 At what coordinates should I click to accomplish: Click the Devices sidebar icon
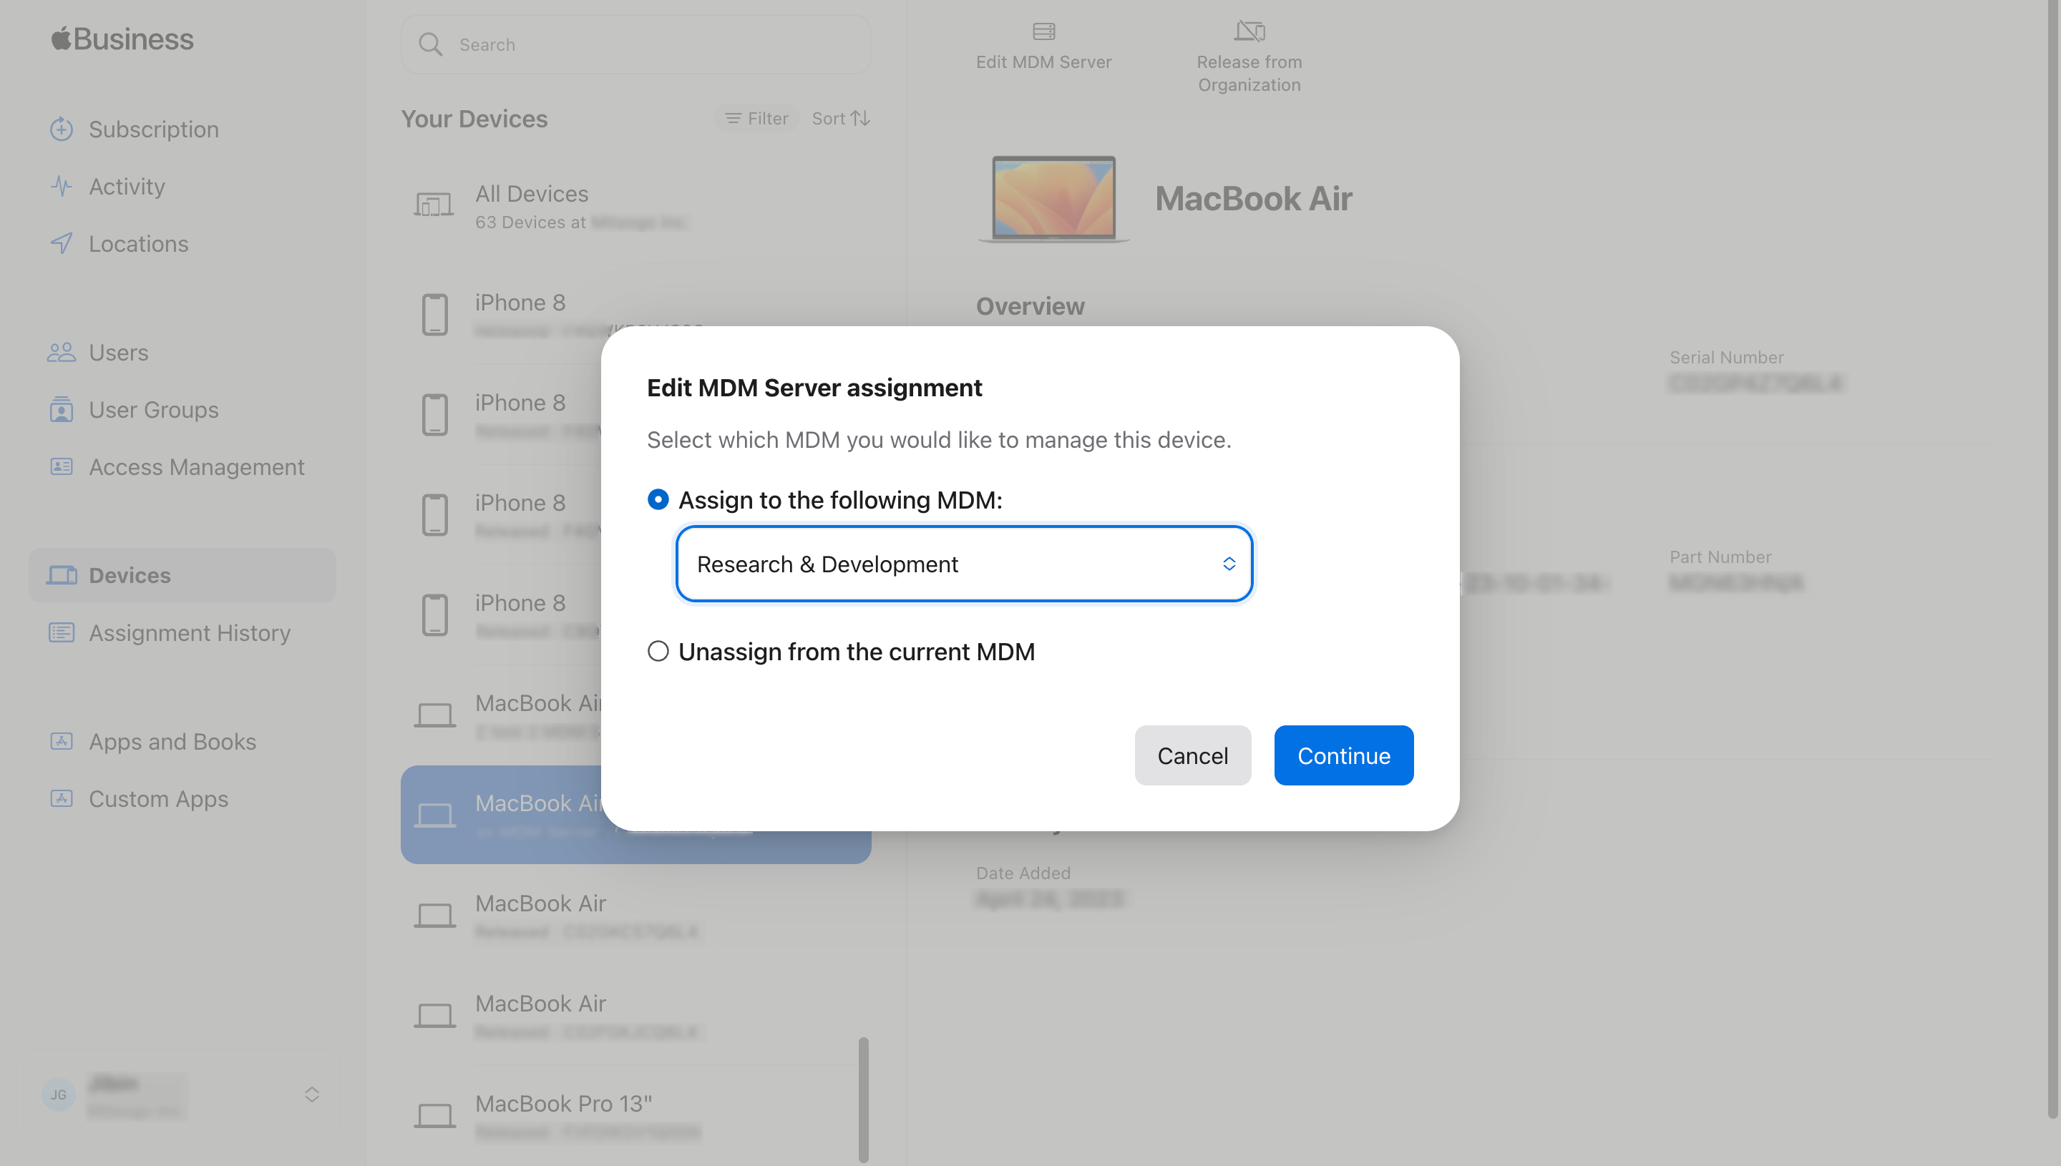[62, 575]
